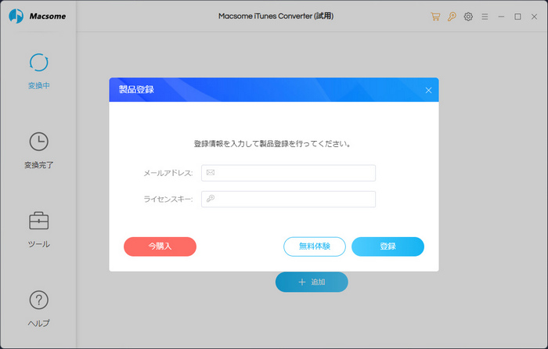Focus the ライセンスキー input field
548x349 pixels.
click(288, 199)
